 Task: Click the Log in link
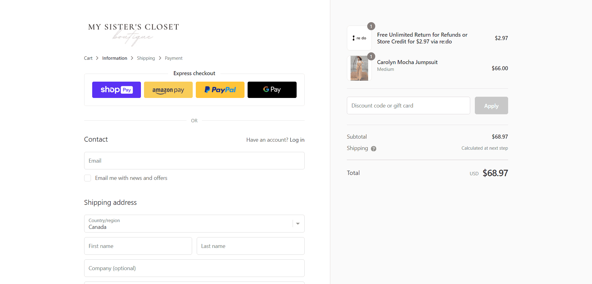[x=297, y=140]
